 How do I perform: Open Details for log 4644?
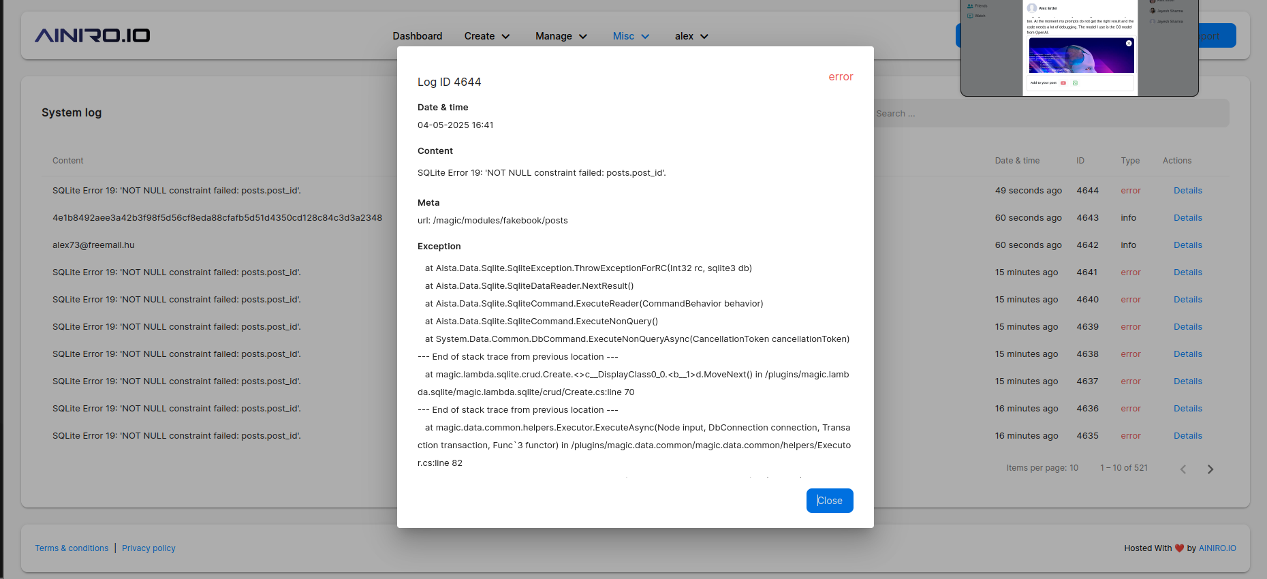1187,191
